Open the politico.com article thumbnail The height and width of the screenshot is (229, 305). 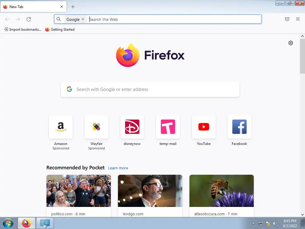[x=79, y=191]
